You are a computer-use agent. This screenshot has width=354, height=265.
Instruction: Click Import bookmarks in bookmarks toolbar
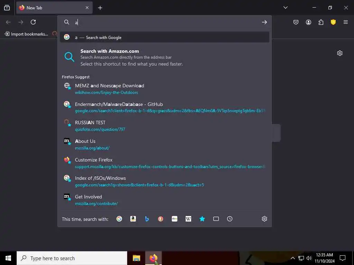[x=27, y=34]
